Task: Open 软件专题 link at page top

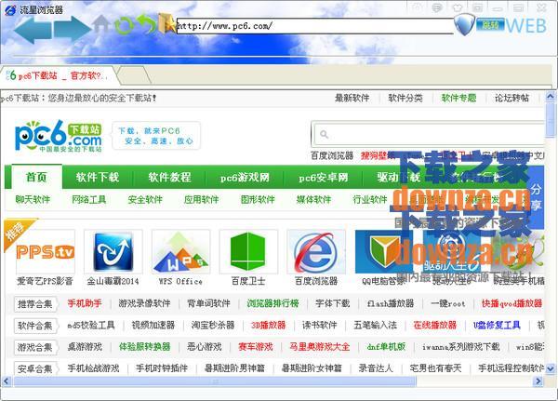Action: click(x=458, y=98)
